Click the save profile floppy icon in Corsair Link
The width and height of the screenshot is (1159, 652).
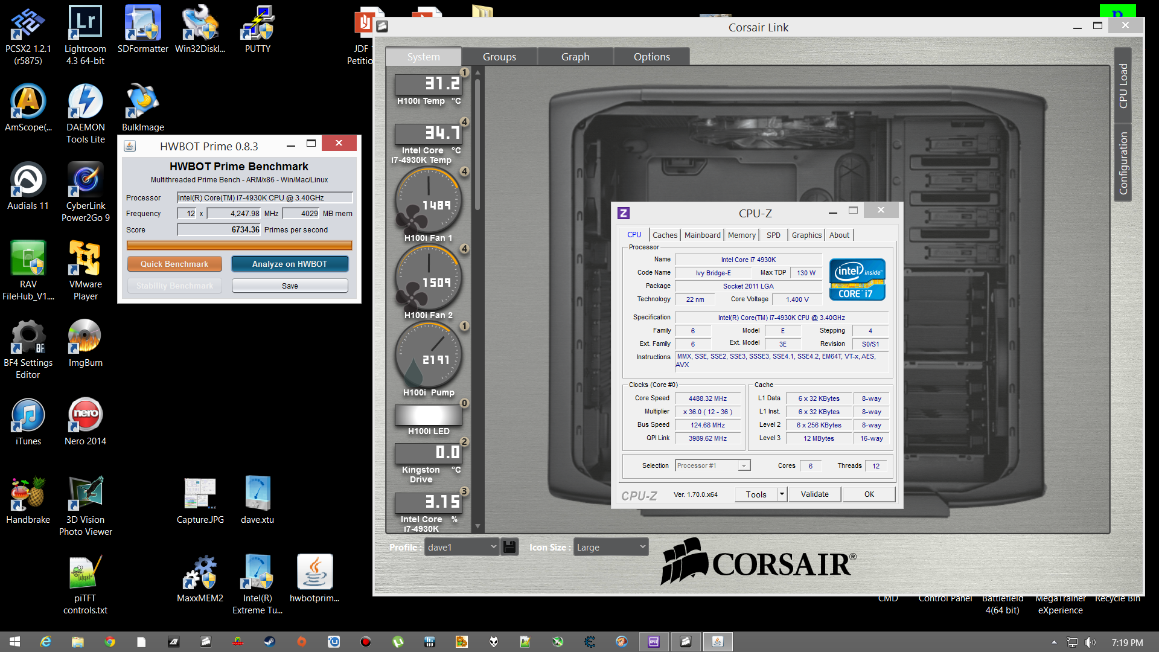point(509,547)
